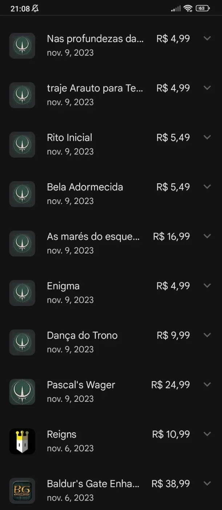Image resolution: width=222 pixels, height=510 pixels.
Task: Tap the icon beside Rito Inicial
Action: (x=22, y=145)
